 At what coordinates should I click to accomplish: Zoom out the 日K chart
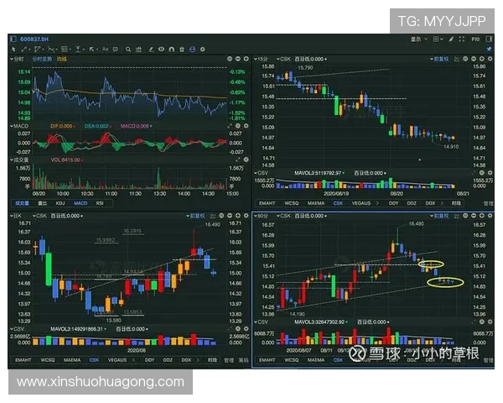[x=230, y=216]
